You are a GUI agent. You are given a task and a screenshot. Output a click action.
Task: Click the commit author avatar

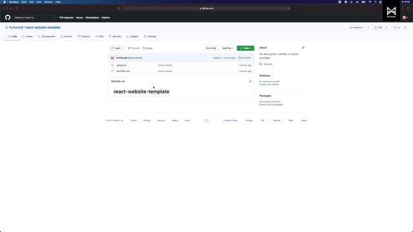pos(112,58)
